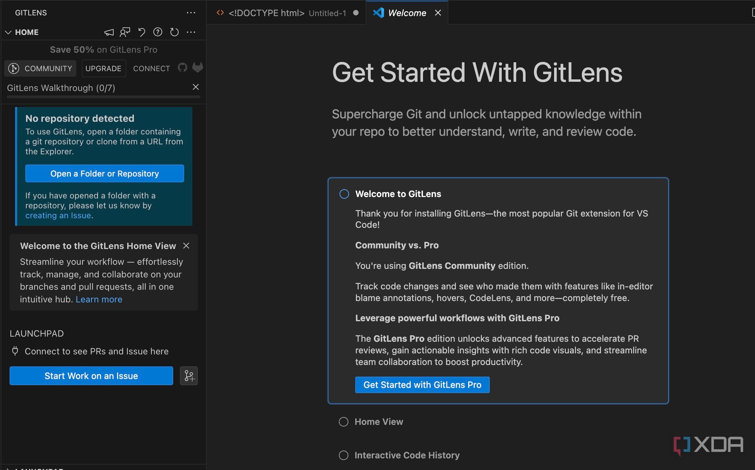Mark the Welcome to GitLens step circle

click(344, 194)
